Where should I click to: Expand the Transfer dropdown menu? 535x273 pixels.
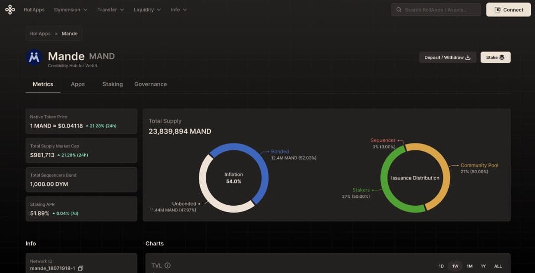click(x=111, y=9)
